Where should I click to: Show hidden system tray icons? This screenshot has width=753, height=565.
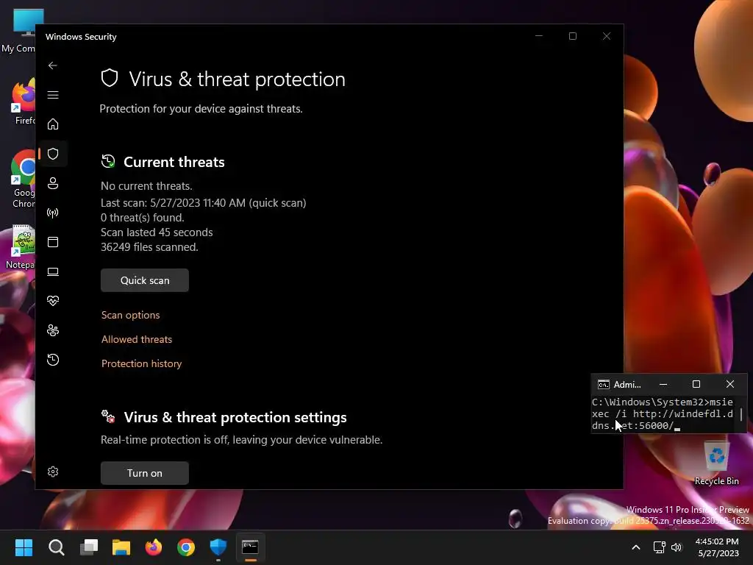(636, 547)
